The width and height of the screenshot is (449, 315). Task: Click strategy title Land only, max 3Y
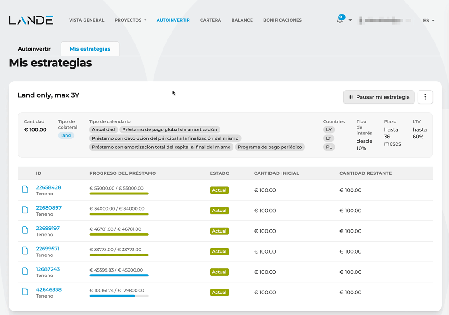point(48,95)
